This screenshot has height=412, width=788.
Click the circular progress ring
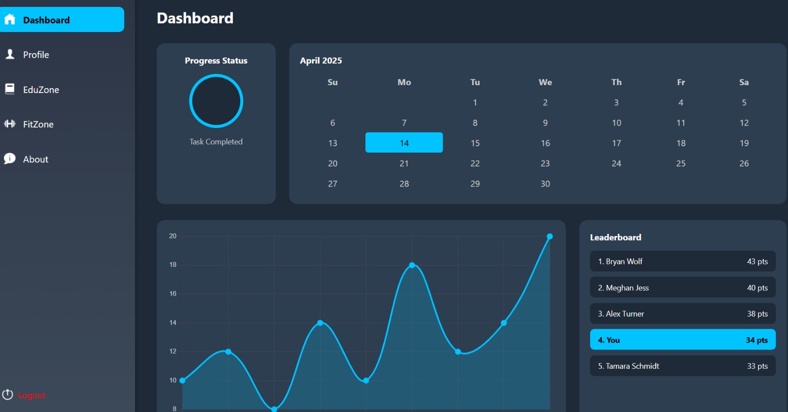pos(216,101)
